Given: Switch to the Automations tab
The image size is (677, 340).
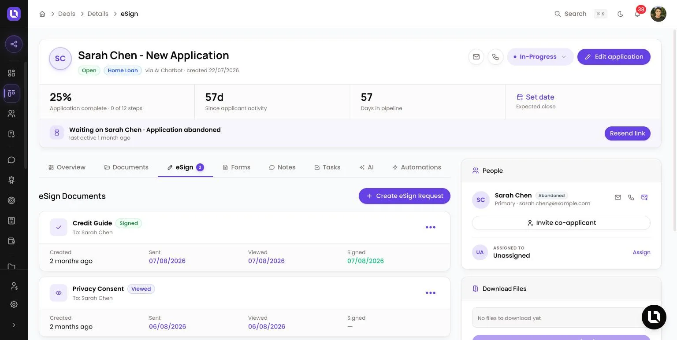Looking at the screenshot, I should [x=417, y=167].
